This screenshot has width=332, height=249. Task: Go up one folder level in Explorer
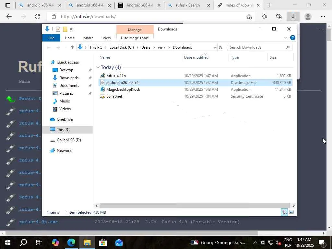72,47
